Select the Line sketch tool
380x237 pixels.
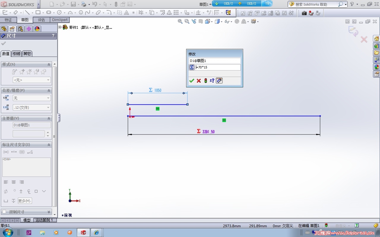[27, 12]
